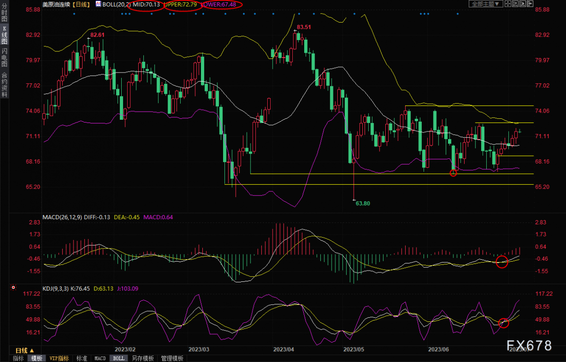The image size is (566, 362).
Task: Open the 合约资料 side tab
Action: click(x=4, y=84)
